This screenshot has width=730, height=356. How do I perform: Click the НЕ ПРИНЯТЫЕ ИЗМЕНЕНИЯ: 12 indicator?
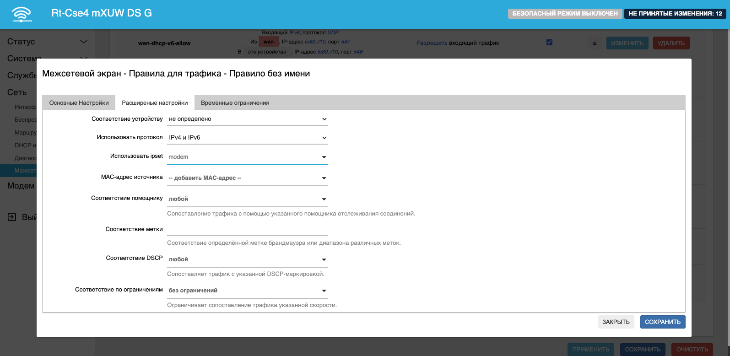[675, 14]
